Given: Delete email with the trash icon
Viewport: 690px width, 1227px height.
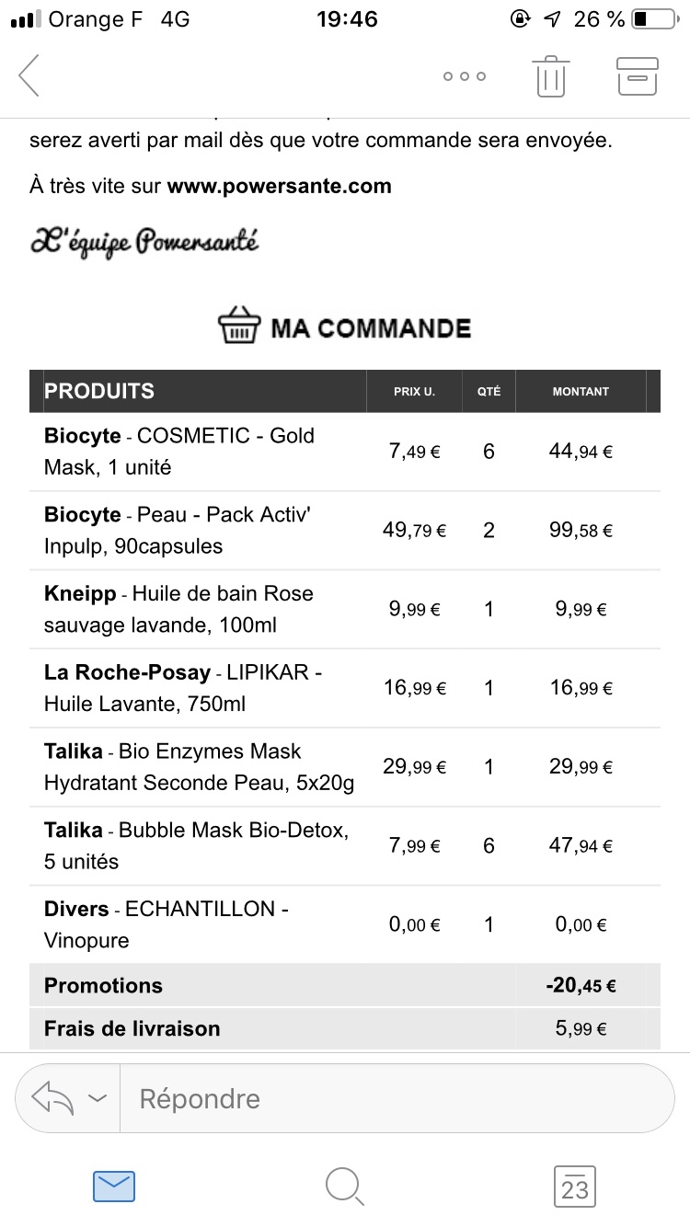Looking at the screenshot, I should [x=550, y=76].
